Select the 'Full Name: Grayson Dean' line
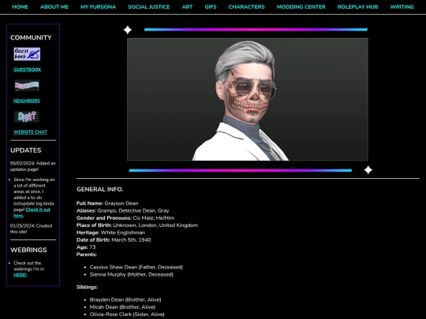426x319 pixels. tap(107, 203)
